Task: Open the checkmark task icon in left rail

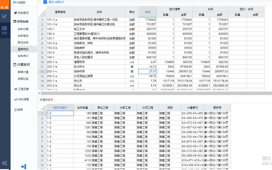Action: point(4,16)
